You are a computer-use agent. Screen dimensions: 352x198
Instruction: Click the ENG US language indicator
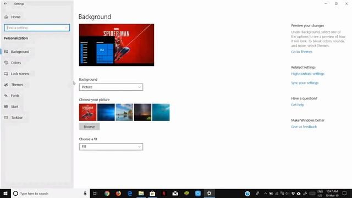click(320, 194)
